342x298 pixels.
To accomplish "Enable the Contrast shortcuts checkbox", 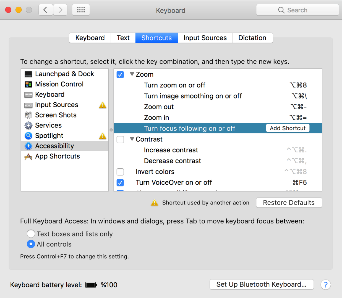I will [x=120, y=139].
